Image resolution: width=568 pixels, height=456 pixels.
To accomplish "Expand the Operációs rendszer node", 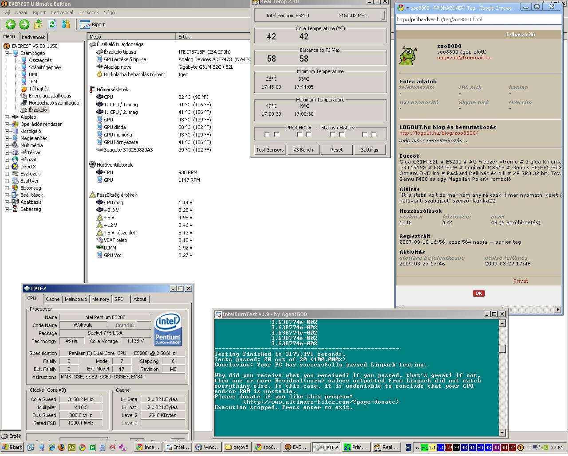I will 7,124.
